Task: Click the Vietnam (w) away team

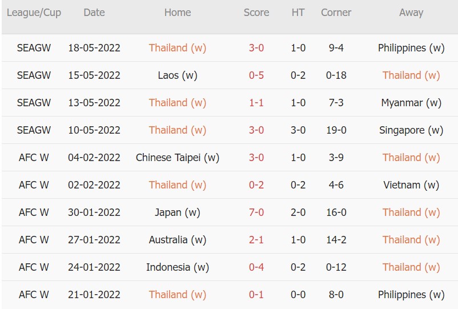Action: (x=411, y=185)
